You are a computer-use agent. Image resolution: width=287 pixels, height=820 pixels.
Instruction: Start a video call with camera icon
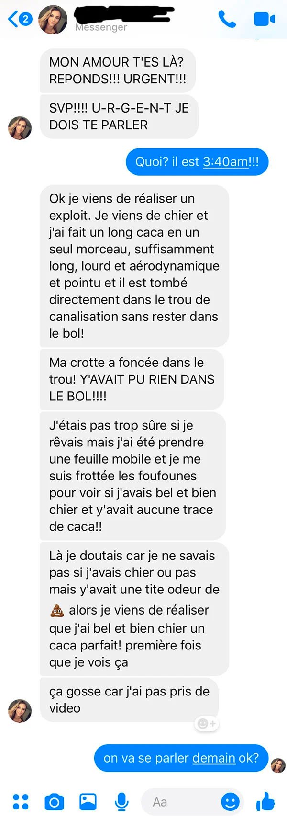point(264,19)
